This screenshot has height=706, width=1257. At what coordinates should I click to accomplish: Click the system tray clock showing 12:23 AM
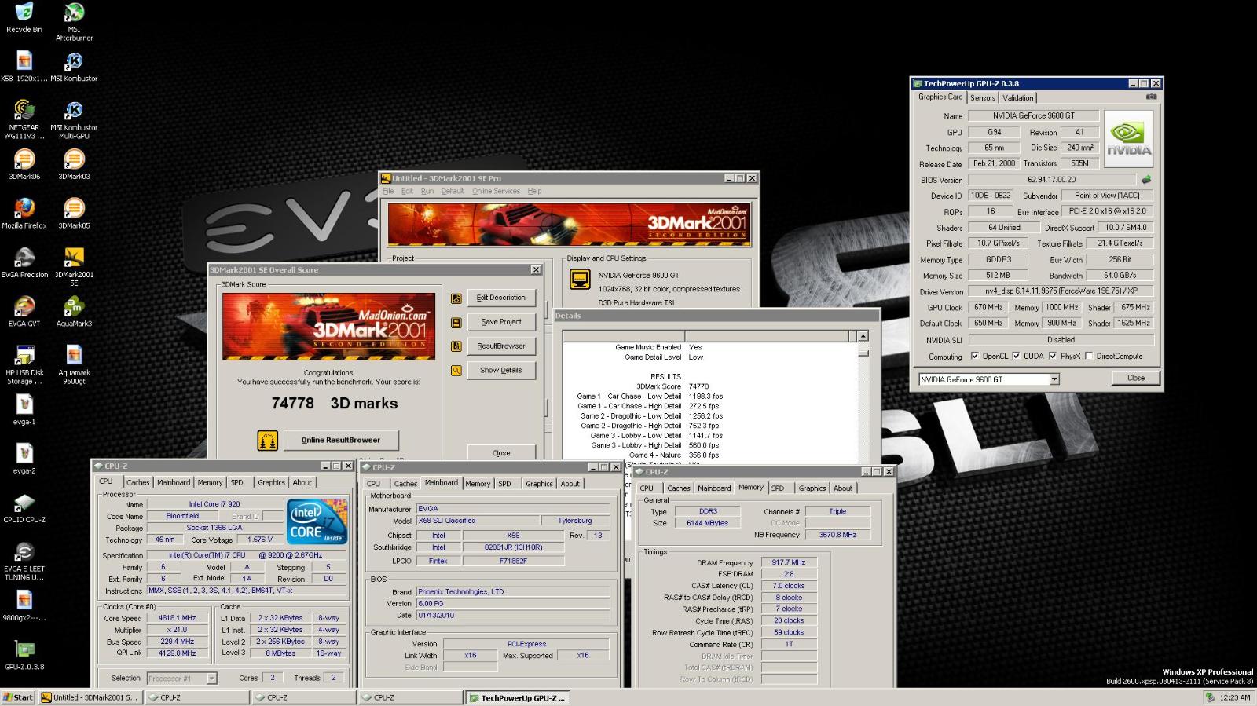1235,697
